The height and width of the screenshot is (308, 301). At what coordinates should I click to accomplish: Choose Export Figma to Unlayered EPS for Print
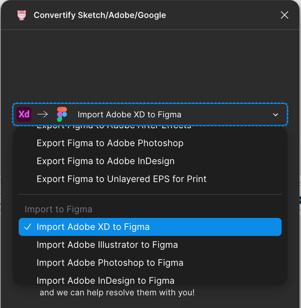coord(121,179)
